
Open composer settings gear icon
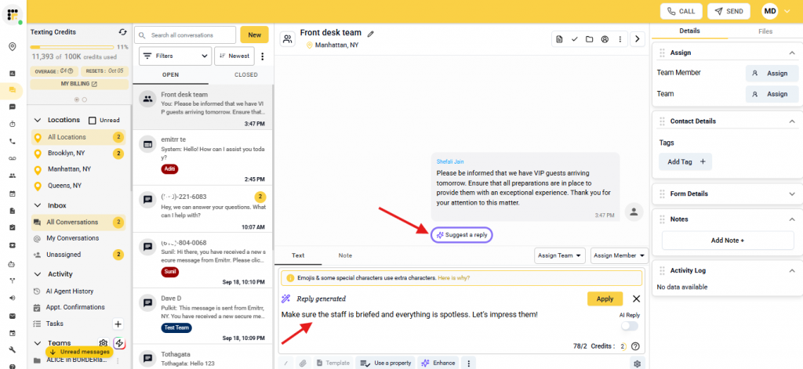638,364
